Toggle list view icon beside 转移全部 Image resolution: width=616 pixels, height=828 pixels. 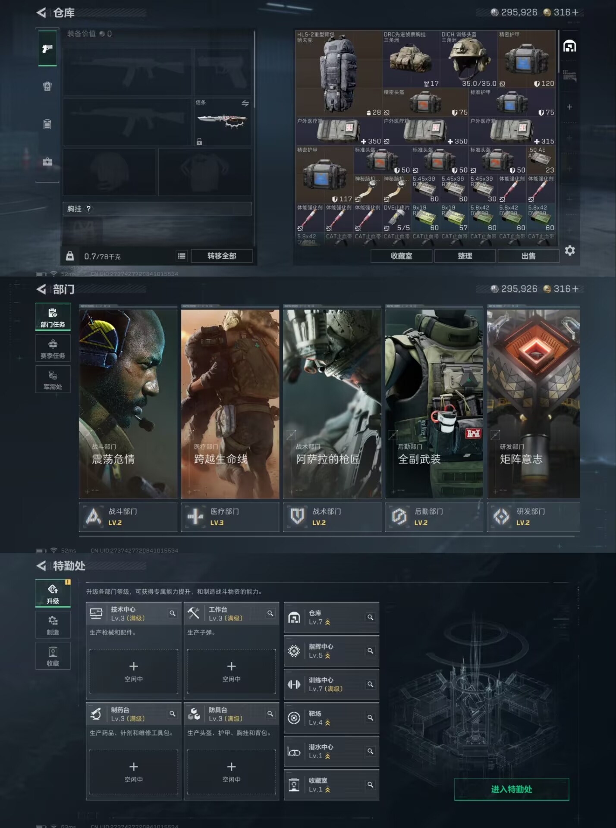[x=182, y=256]
